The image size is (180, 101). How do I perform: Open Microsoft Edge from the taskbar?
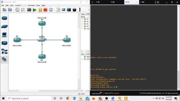point(74,98)
